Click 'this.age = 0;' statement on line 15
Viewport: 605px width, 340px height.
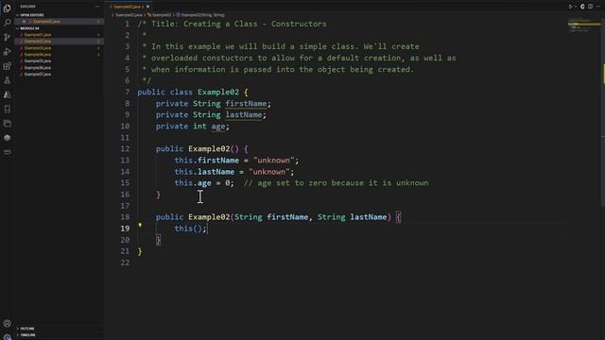pos(204,183)
